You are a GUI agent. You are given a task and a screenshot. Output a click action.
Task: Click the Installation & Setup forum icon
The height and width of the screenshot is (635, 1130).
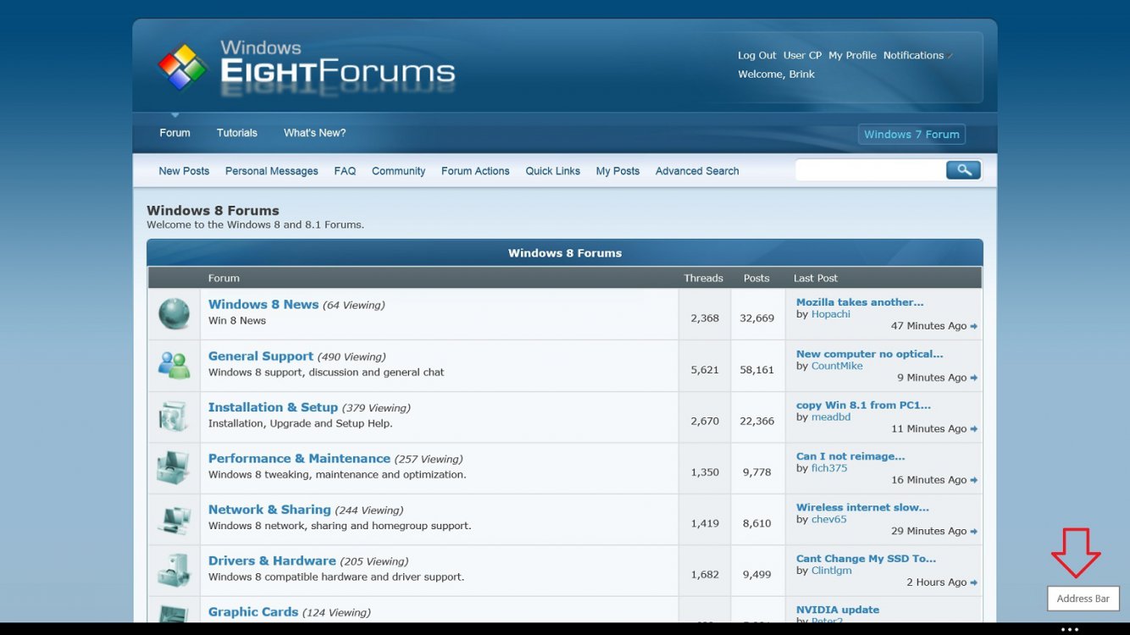174,417
